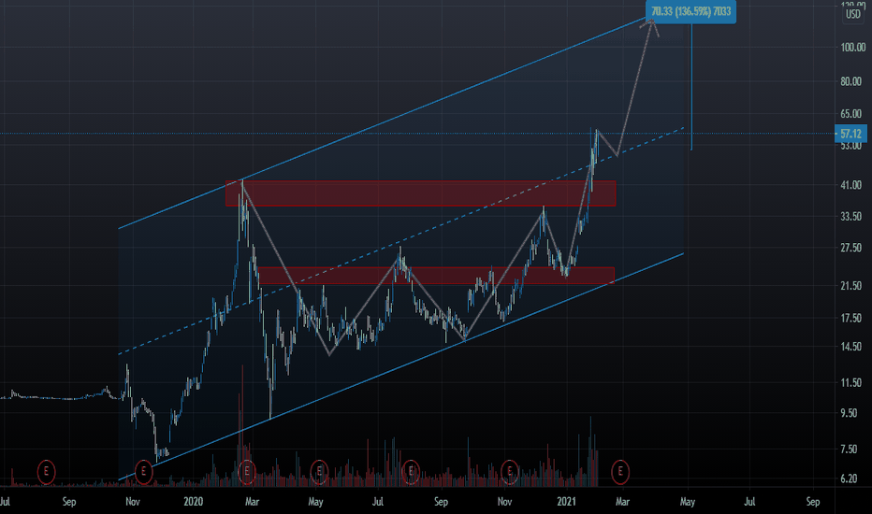This screenshot has height=514, width=872.
Task: Click the tall volume bar at Mar 2020
Action: tap(242, 425)
